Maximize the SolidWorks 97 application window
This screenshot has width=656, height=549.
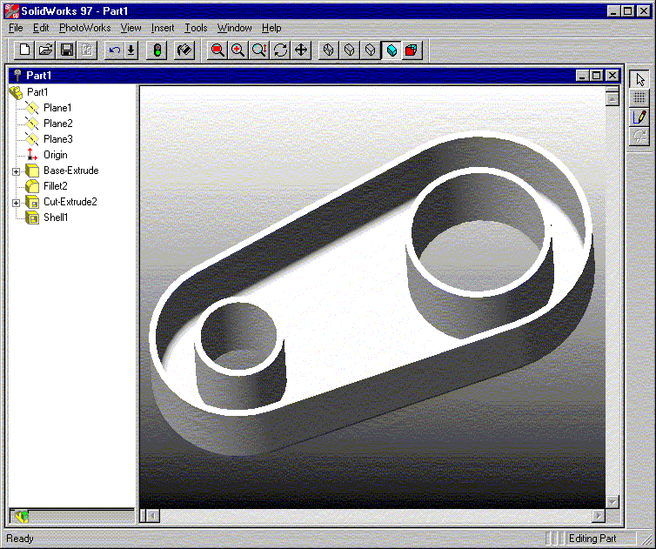pos(628,11)
